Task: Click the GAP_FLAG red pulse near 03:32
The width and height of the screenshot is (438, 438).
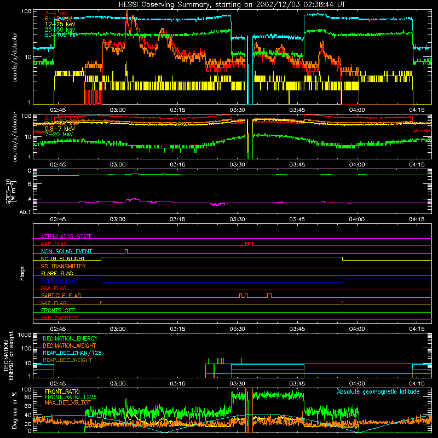Action: pos(249,244)
